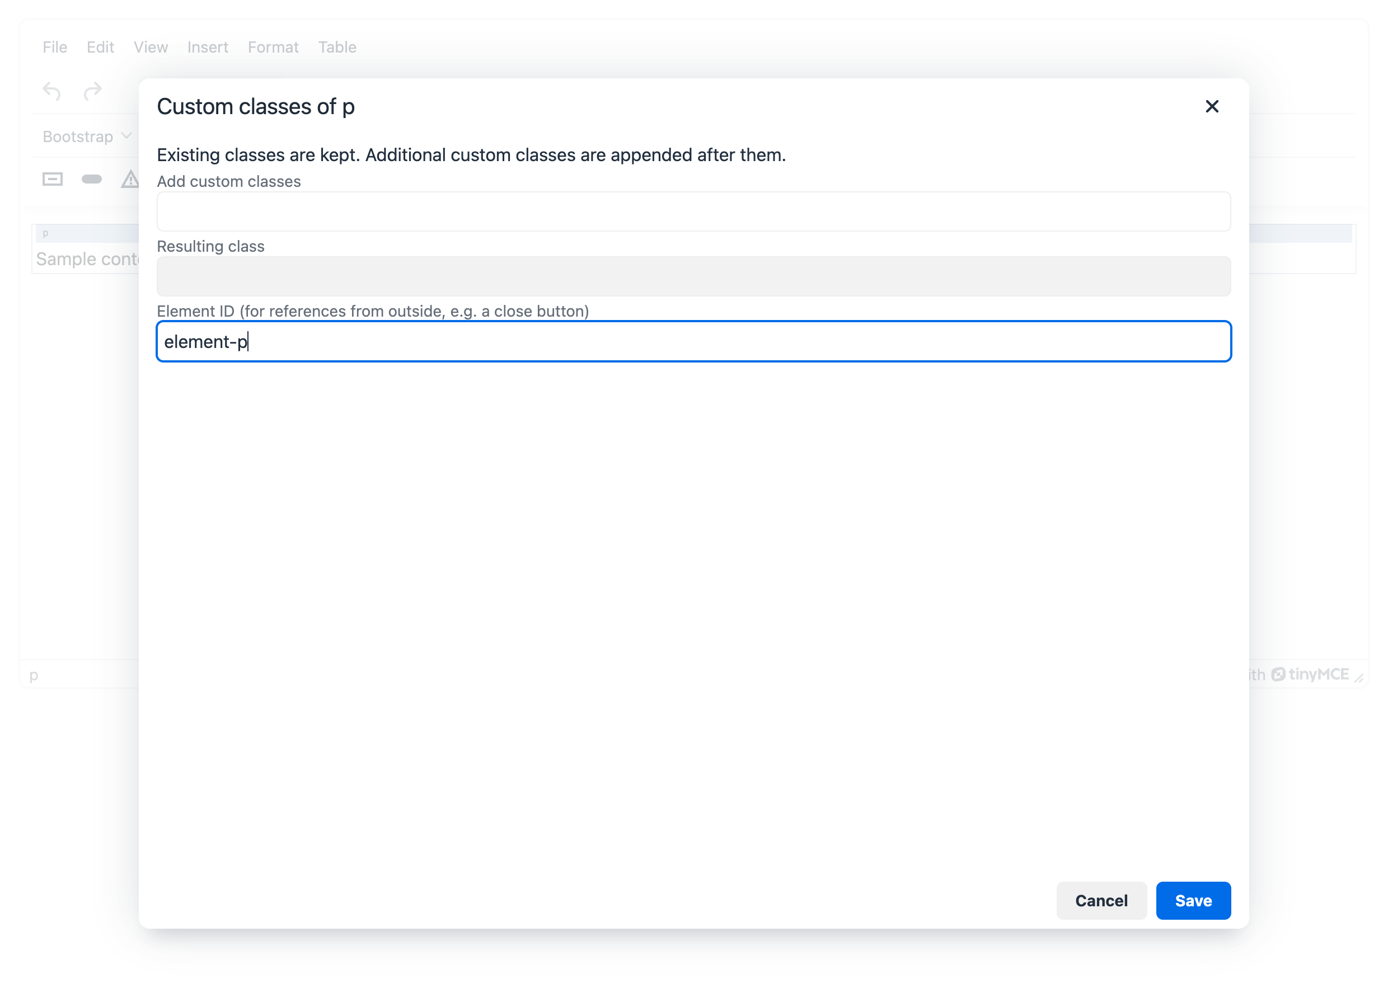Click the editor resize handle icon
The image size is (1388, 1007).
click(1359, 677)
